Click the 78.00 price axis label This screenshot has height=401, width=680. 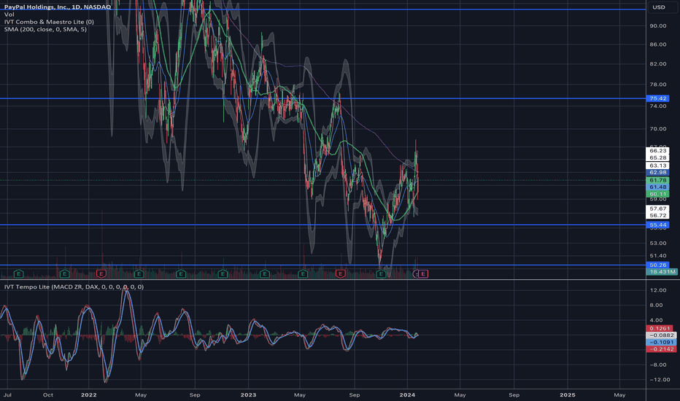[x=658, y=85]
